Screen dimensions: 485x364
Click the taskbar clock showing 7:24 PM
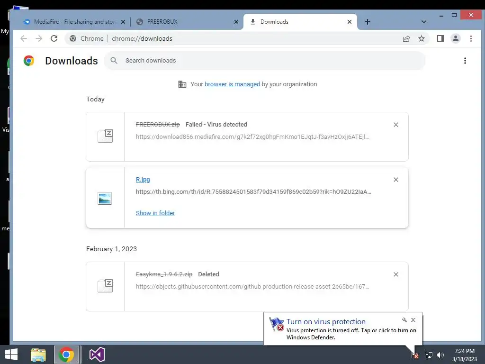pyautogui.click(x=465, y=355)
